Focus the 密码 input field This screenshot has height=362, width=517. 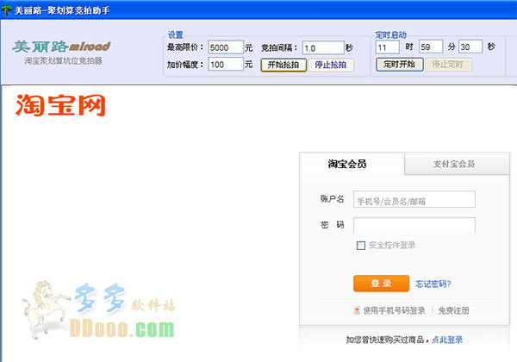pyautogui.click(x=414, y=226)
